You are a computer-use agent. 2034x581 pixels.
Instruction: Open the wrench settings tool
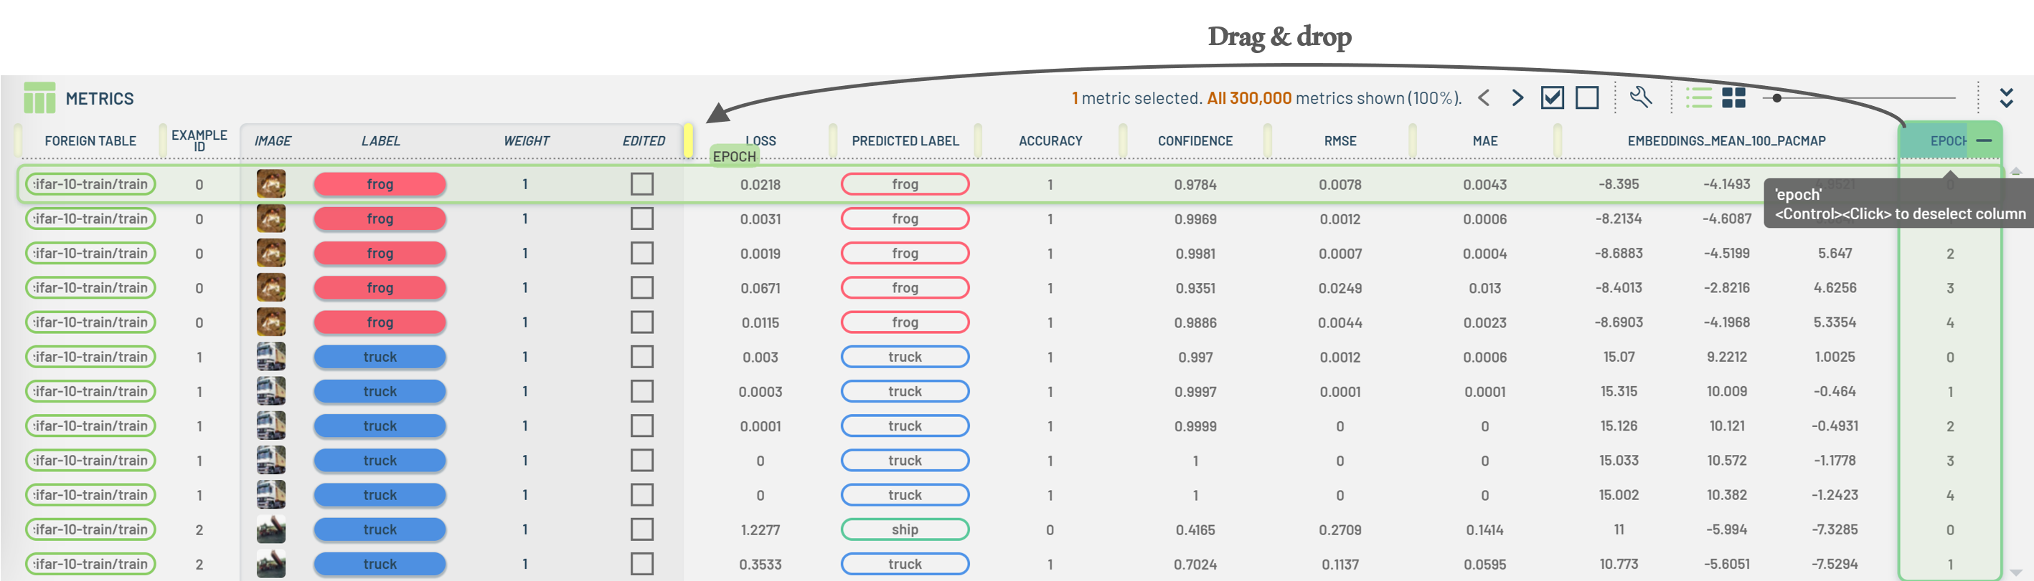pyautogui.click(x=1640, y=97)
